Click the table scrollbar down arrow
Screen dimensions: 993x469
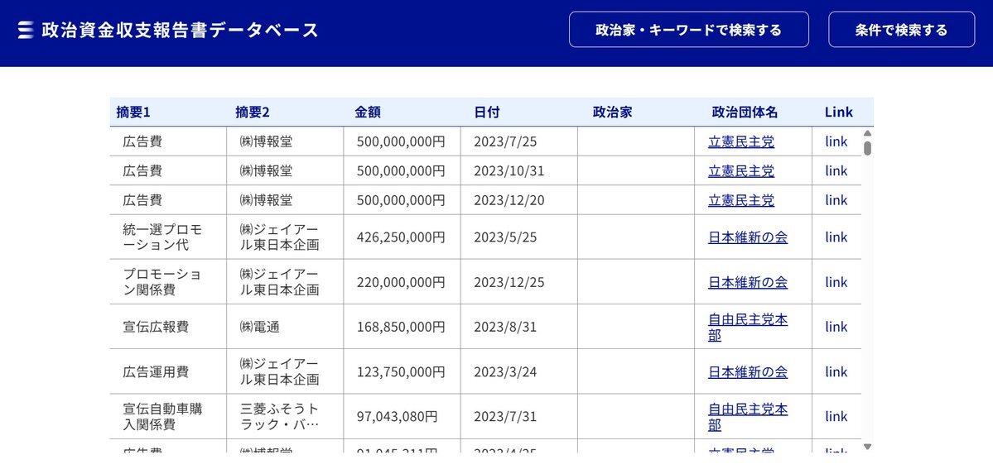(868, 447)
